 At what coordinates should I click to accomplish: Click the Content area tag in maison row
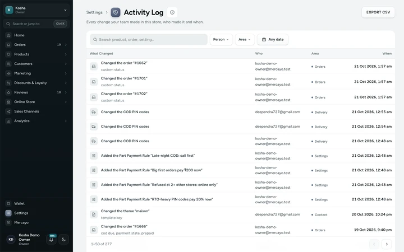[x=319, y=214]
